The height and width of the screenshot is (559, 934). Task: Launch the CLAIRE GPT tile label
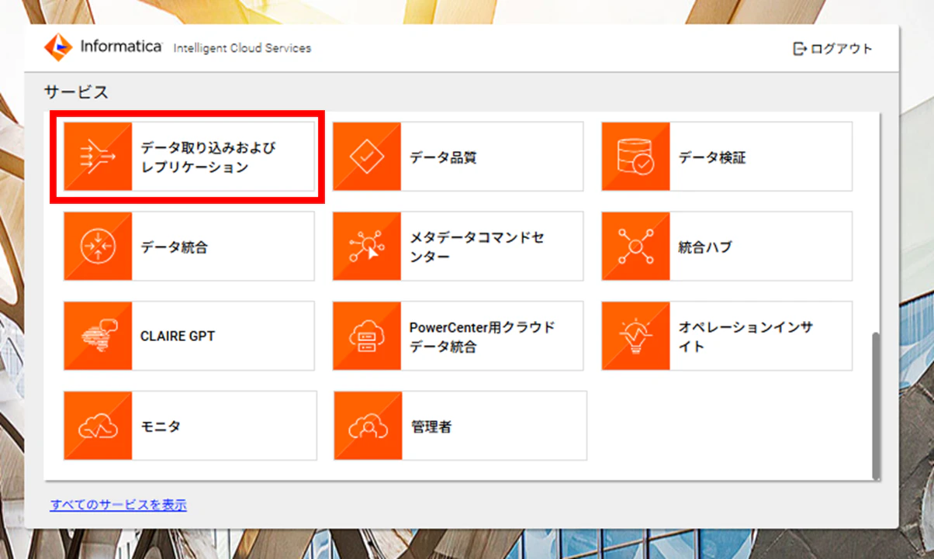click(178, 336)
